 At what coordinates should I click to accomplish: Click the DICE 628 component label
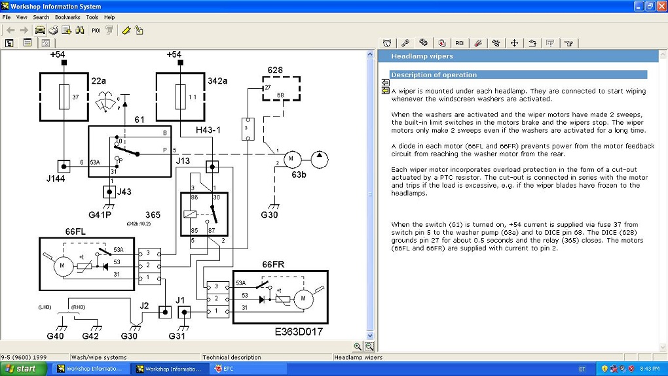[275, 70]
